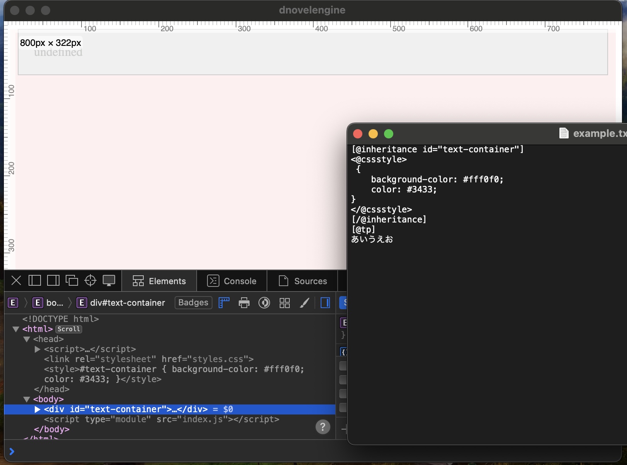This screenshot has width=627, height=465.
Task: Click the grid overlay icon
Action: click(x=285, y=303)
